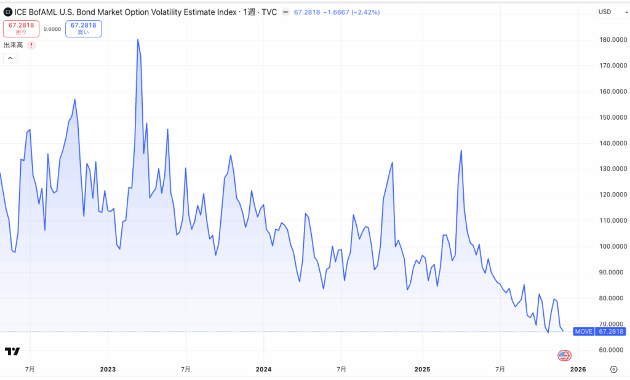This screenshot has height=380, width=630.
Task: Click the blue MOVE label on price axis
Action: pyautogui.click(x=583, y=332)
